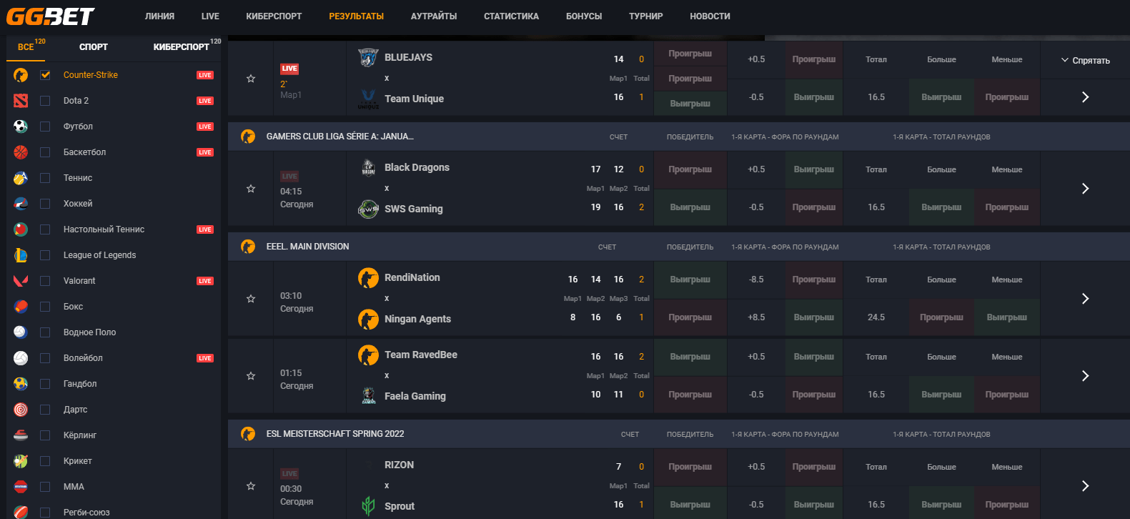Click the Sprout team logo
The width and height of the screenshot is (1130, 519).
[368, 506]
